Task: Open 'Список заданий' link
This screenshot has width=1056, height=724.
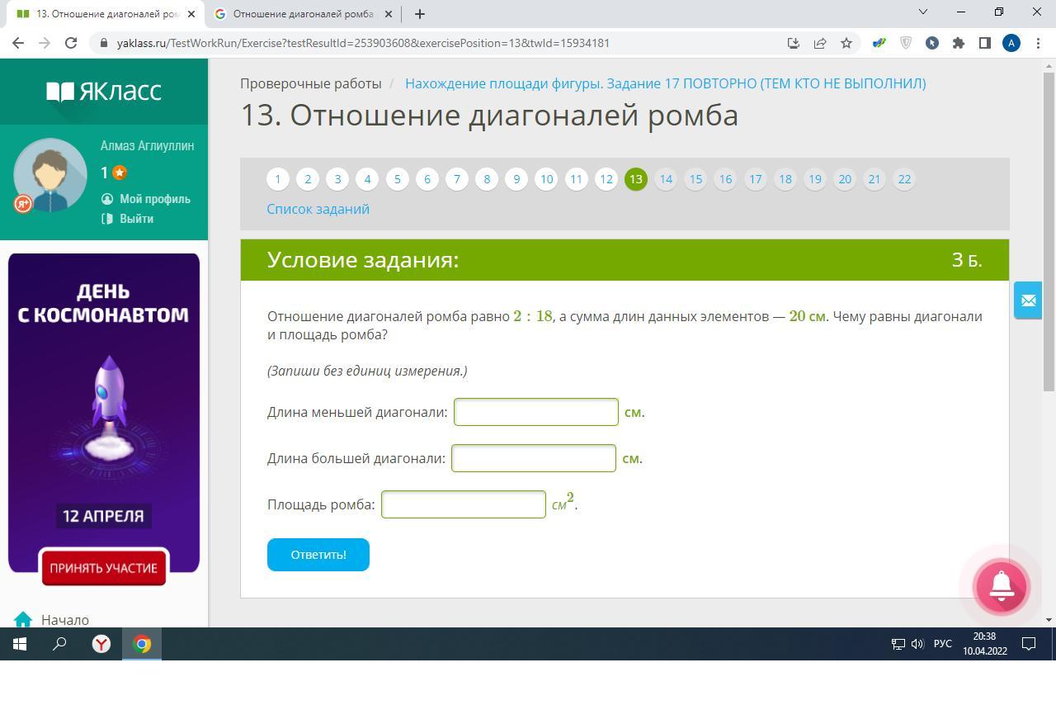Action: coord(318,209)
